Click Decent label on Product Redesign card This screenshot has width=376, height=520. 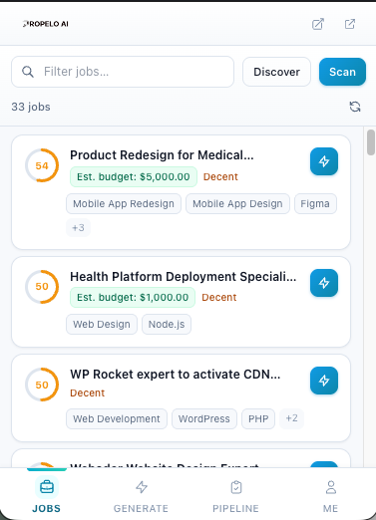(220, 177)
